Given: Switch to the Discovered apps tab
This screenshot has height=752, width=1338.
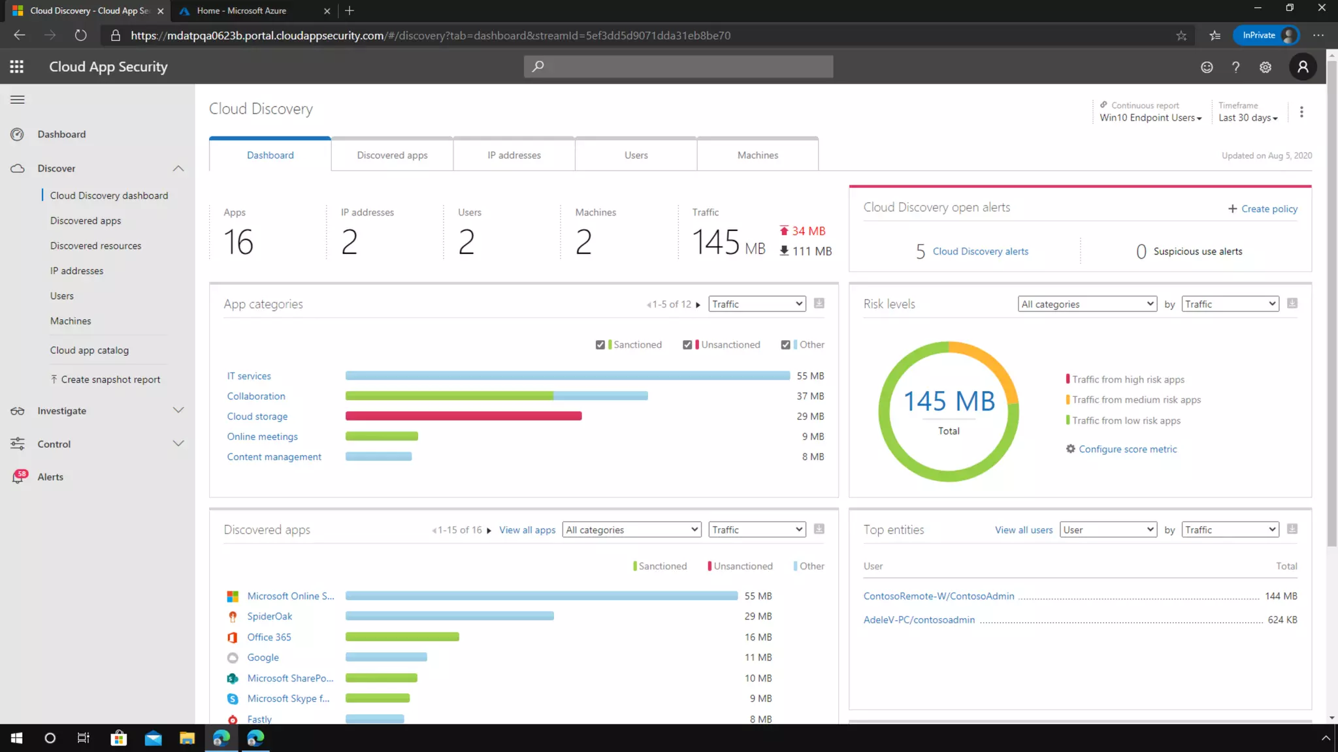Looking at the screenshot, I should pos(392,155).
